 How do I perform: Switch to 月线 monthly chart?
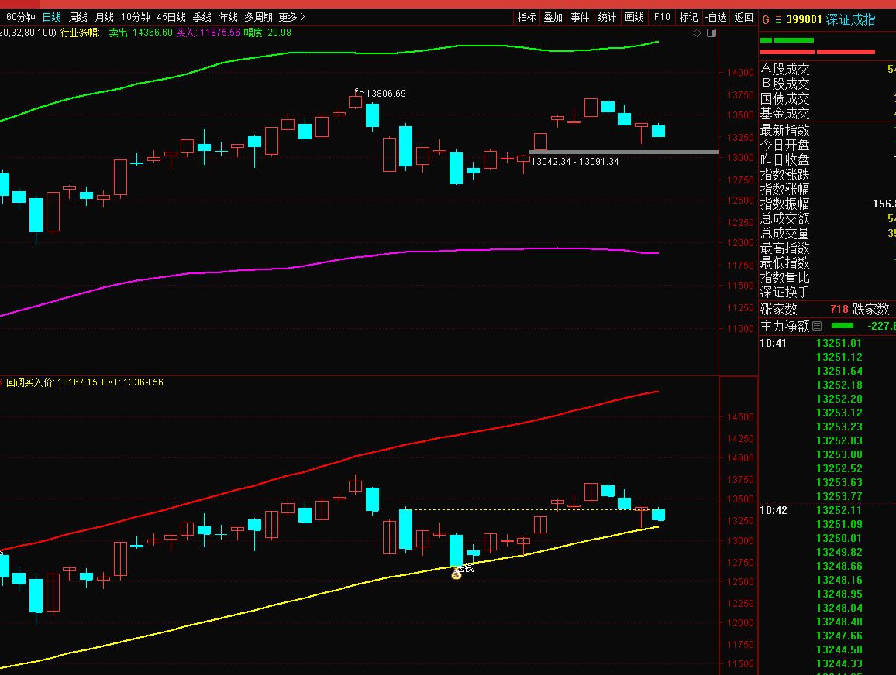click(x=104, y=17)
